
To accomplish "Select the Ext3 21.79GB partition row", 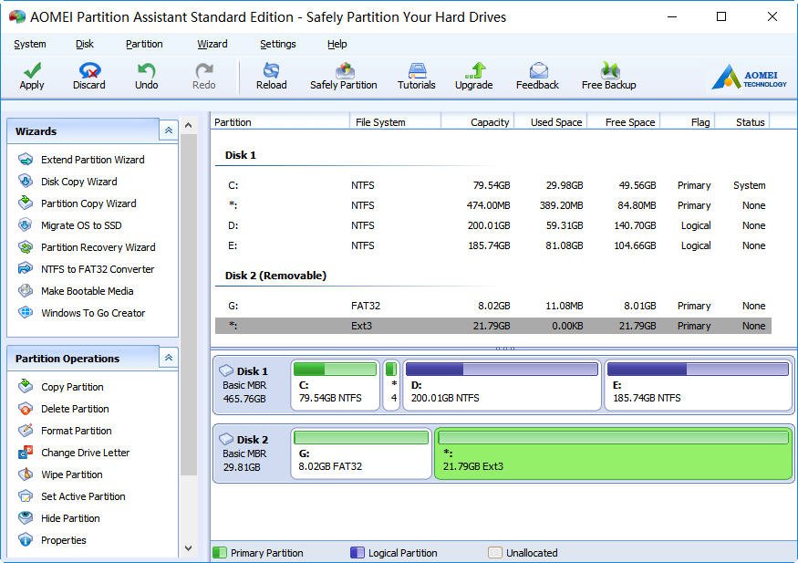I will click(493, 326).
